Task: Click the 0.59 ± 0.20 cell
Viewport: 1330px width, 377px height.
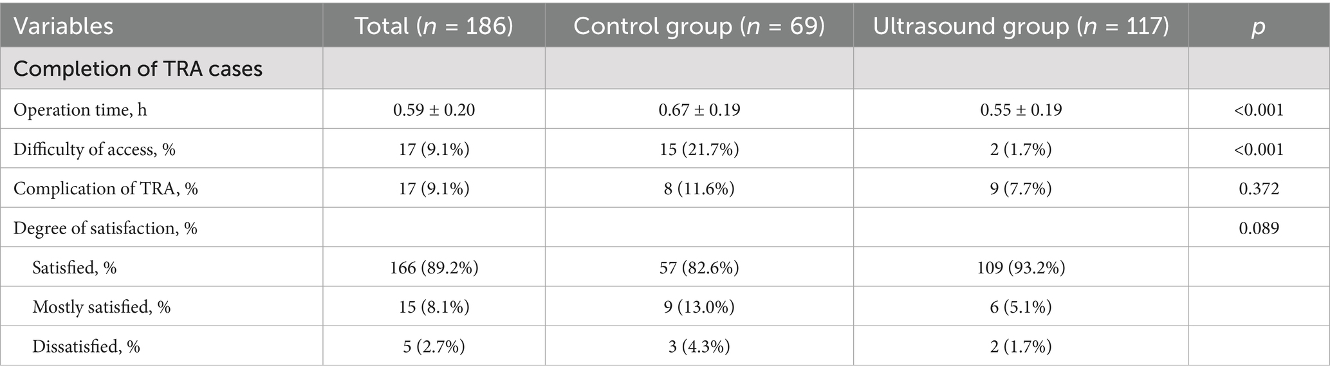Action: (434, 110)
